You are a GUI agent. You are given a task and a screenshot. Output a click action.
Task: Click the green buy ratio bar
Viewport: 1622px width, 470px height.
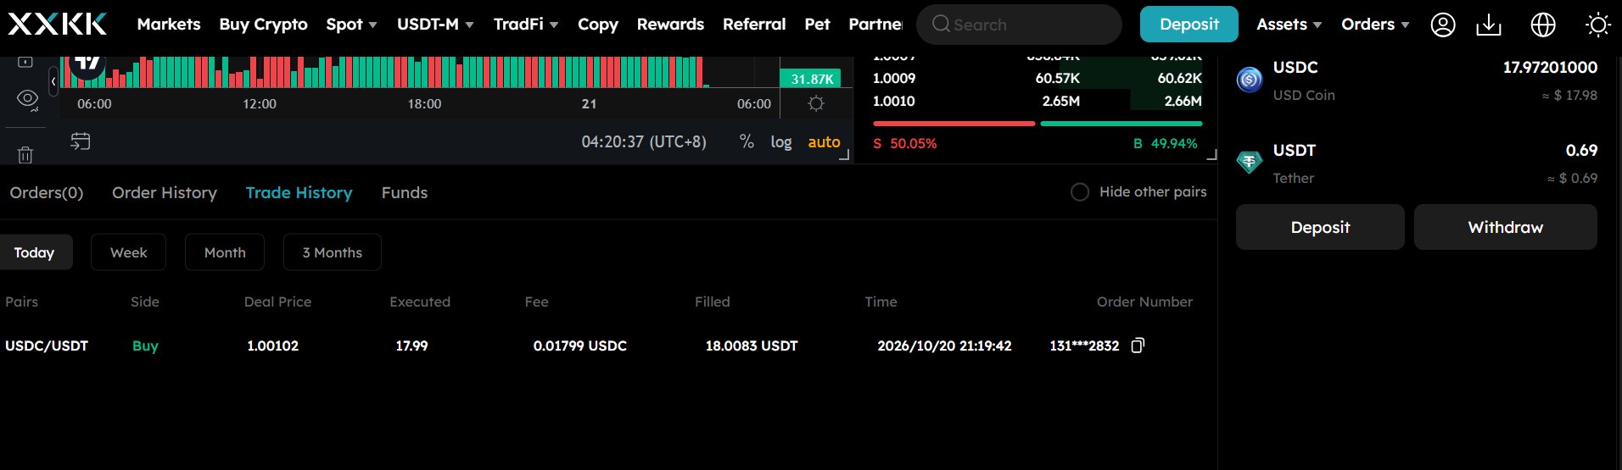1121,124
